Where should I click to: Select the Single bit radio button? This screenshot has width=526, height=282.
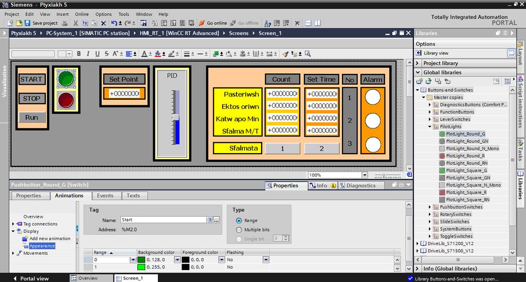click(239, 239)
